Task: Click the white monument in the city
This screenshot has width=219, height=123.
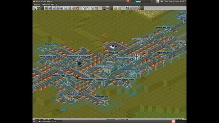Action: click(137, 57)
